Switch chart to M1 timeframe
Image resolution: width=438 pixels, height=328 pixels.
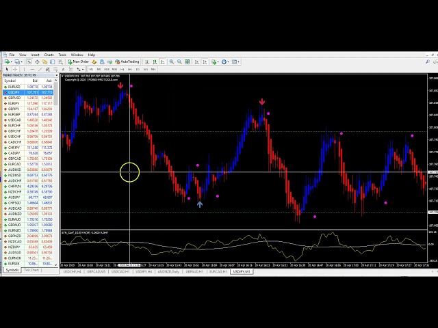[92, 69]
